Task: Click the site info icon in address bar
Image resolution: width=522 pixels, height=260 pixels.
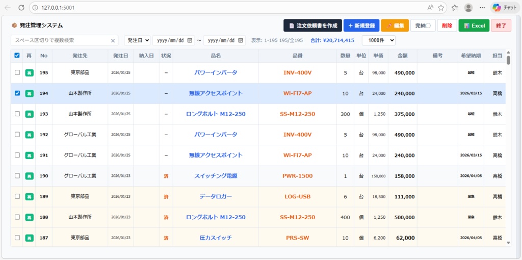Action: 35,8
